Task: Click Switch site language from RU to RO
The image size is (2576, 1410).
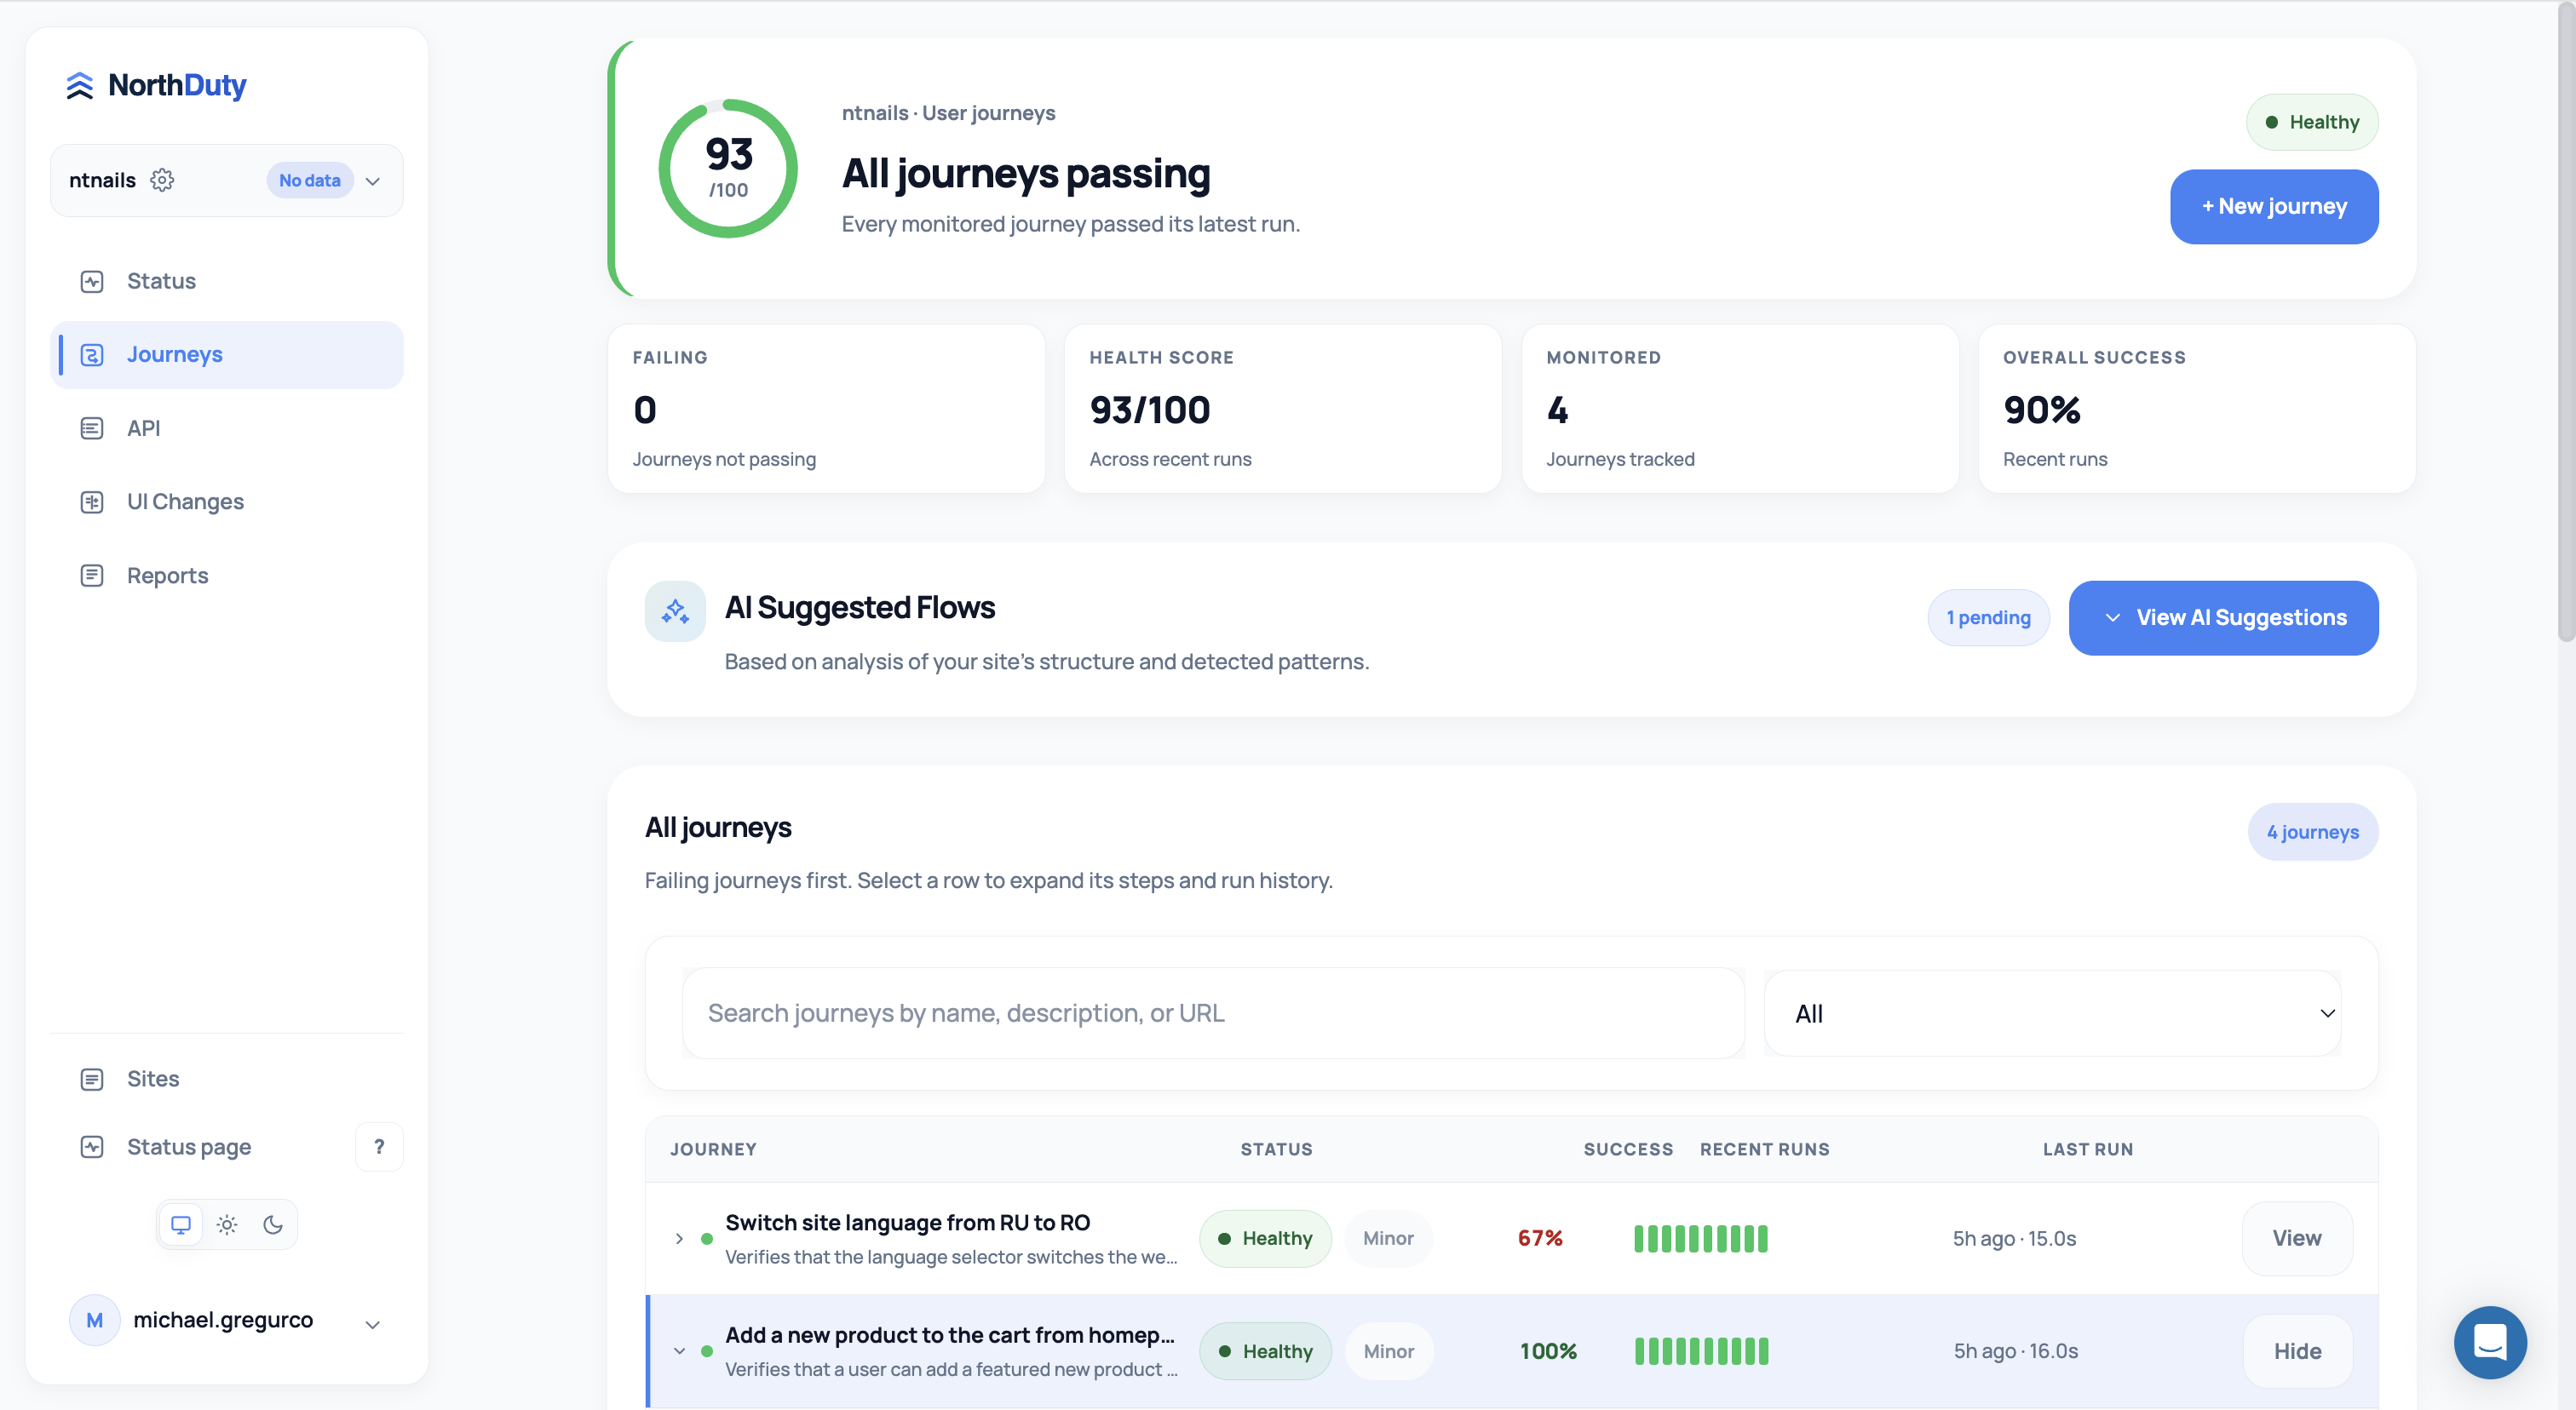Action: tap(907, 1224)
